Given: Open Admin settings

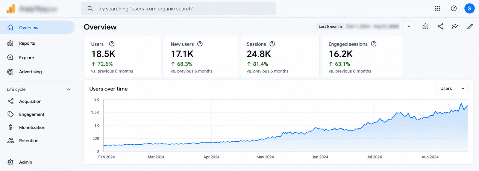Looking at the screenshot, I should pos(25,162).
